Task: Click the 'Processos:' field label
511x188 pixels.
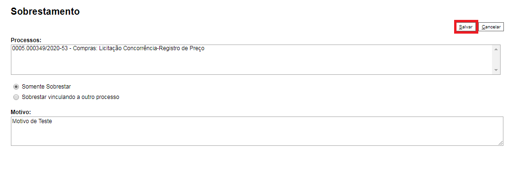Action: pyautogui.click(x=26, y=40)
